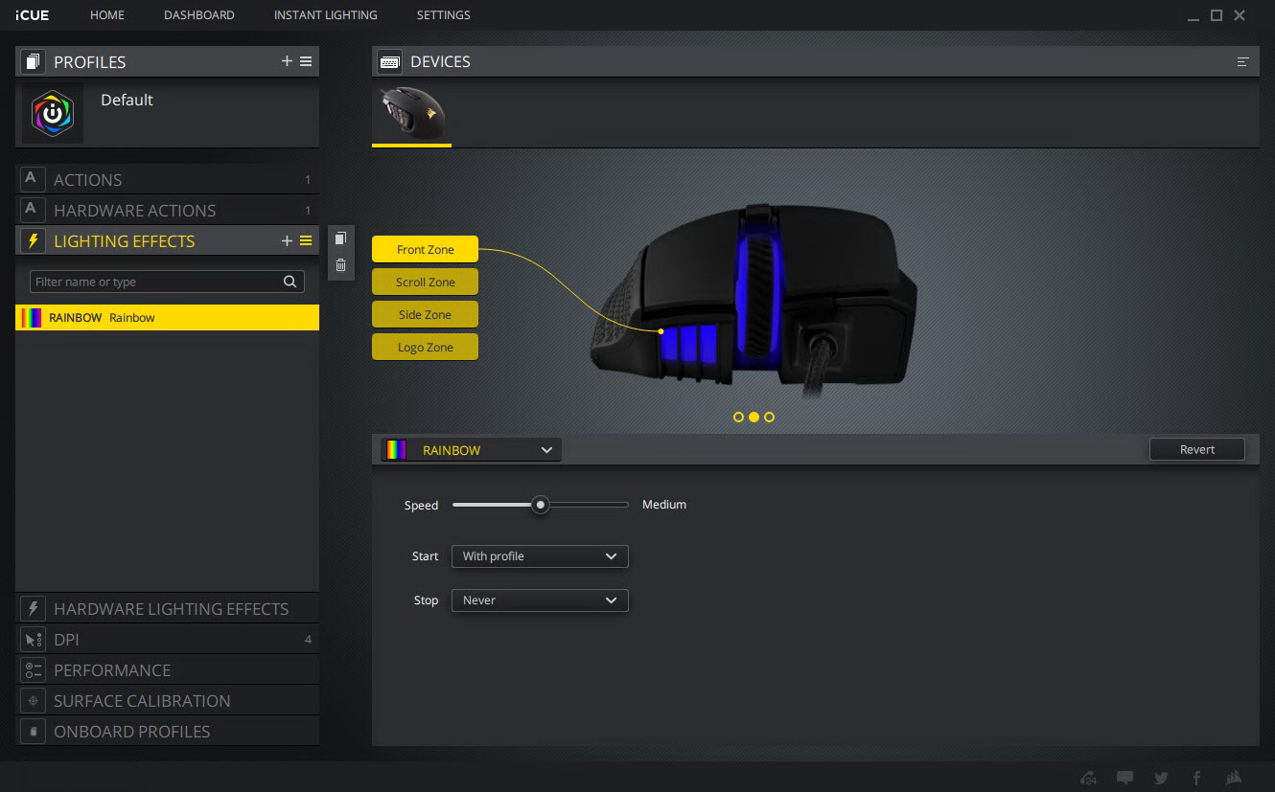This screenshot has height=792, width=1275.
Task: Open the Performance section
Action: pos(167,669)
